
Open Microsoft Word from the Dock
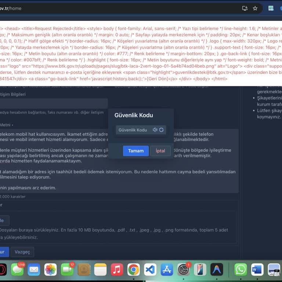pos(257,270)
